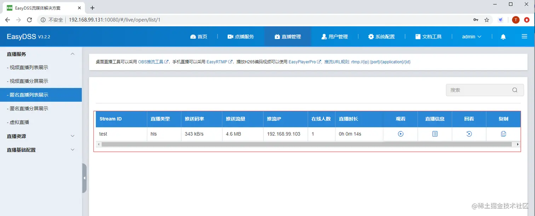Select 视频直播列表展示 in sidebar
The image size is (535, 216).
41,67
